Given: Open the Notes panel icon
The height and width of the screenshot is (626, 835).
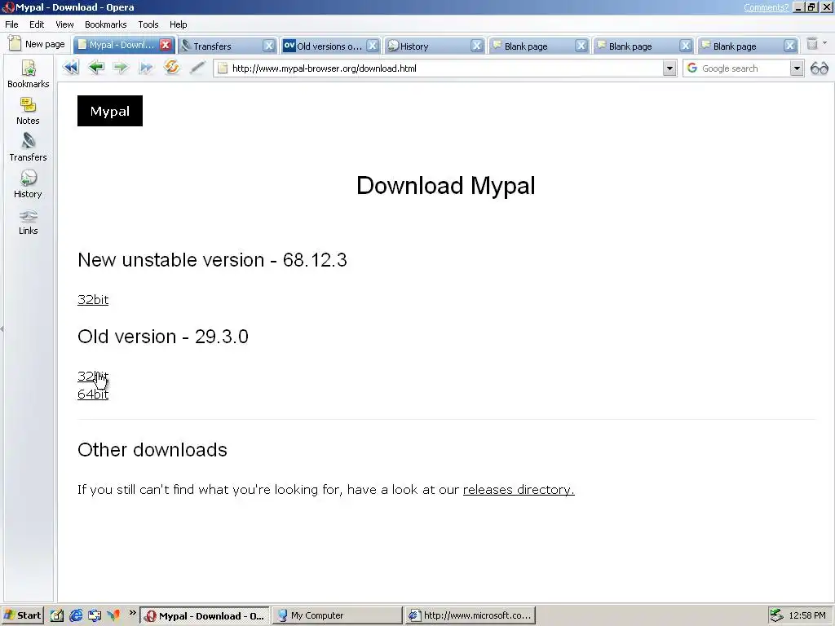Looking at the screenshot, I should [28, 111].
